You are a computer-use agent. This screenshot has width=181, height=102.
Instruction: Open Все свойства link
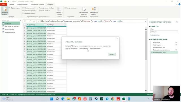click(x=155, y=35)
